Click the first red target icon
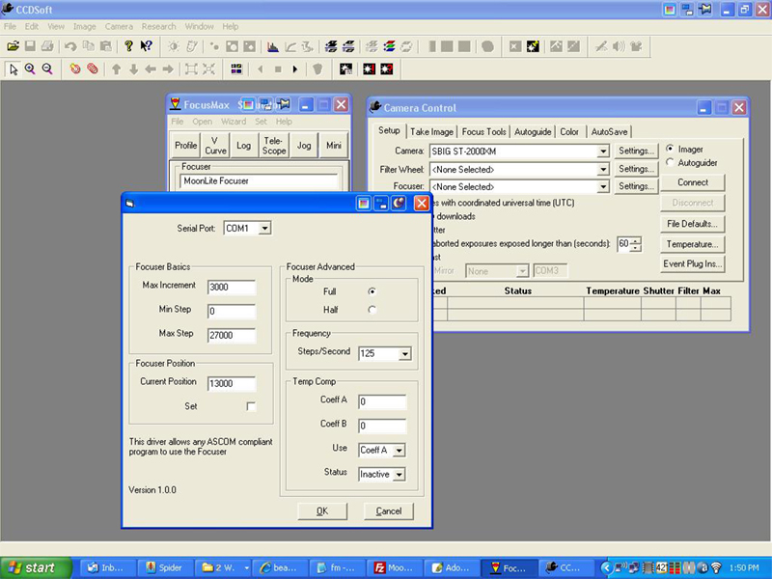The image size is (772, 579). (75, 69)
